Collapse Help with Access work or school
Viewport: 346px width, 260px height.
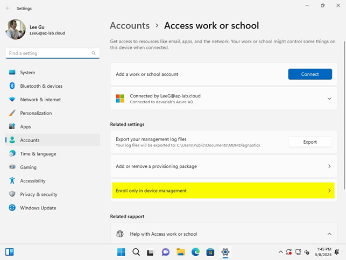[x=329, y=234]
